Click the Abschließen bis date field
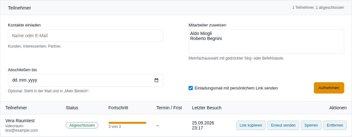The width and height of the screenshot is (352, 137). coord(85,80)
